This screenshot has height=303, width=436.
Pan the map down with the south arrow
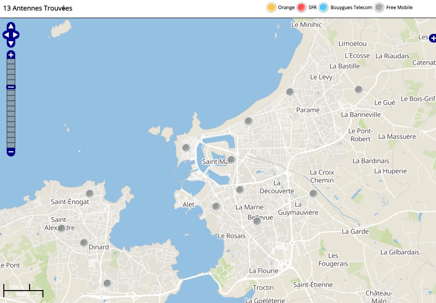(11, 43)
